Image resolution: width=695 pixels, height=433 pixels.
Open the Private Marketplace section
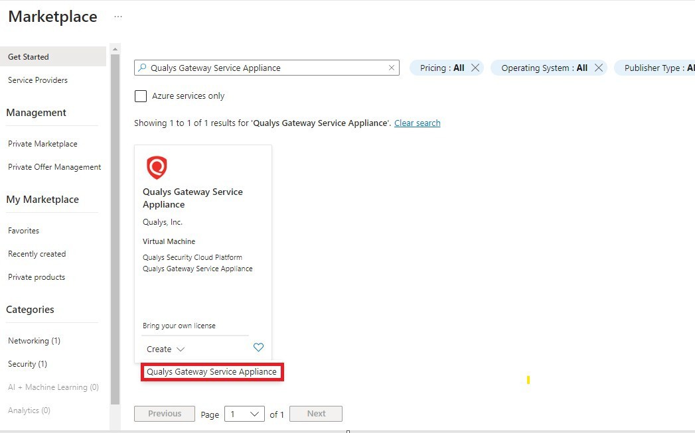pos(42,143)
